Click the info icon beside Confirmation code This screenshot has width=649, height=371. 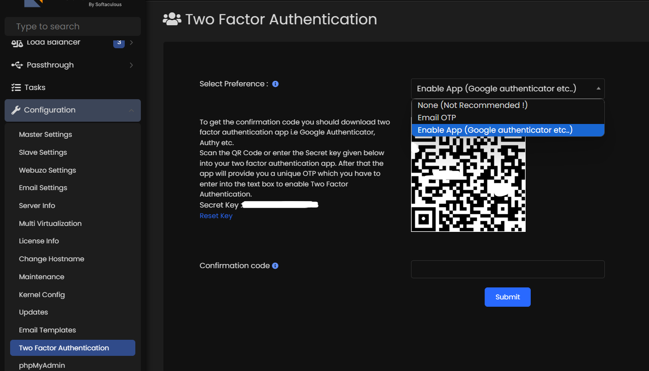click(275, 266)
